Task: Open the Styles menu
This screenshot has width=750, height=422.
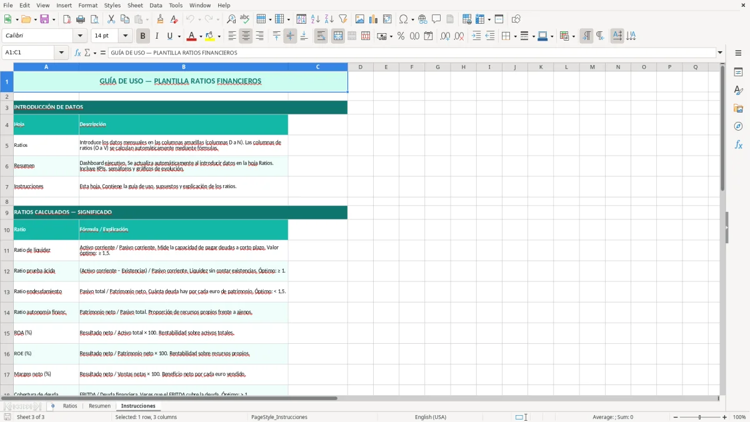Action: point(112,5)
